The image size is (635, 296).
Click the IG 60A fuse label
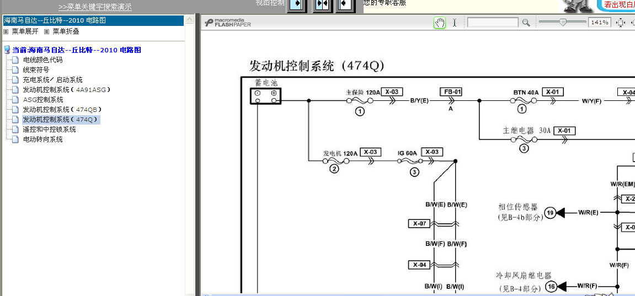407,153
